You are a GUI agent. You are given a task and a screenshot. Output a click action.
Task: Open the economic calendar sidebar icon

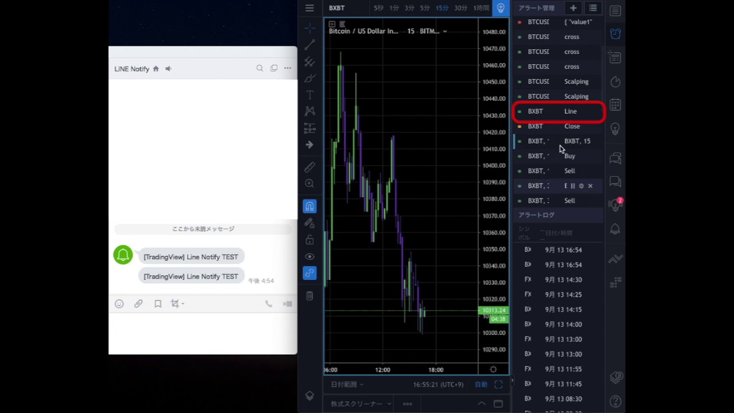(615, 105)
